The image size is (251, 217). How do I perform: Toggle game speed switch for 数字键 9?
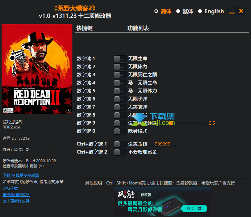coord(120,123)
